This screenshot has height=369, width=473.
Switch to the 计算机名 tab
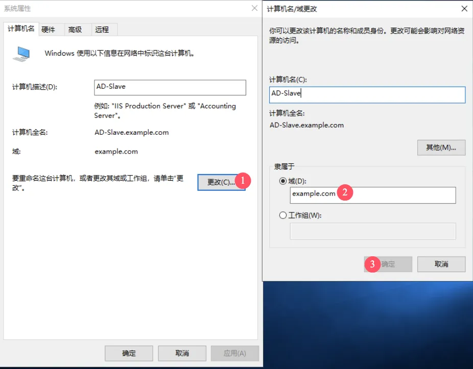(x=21, y=29)
